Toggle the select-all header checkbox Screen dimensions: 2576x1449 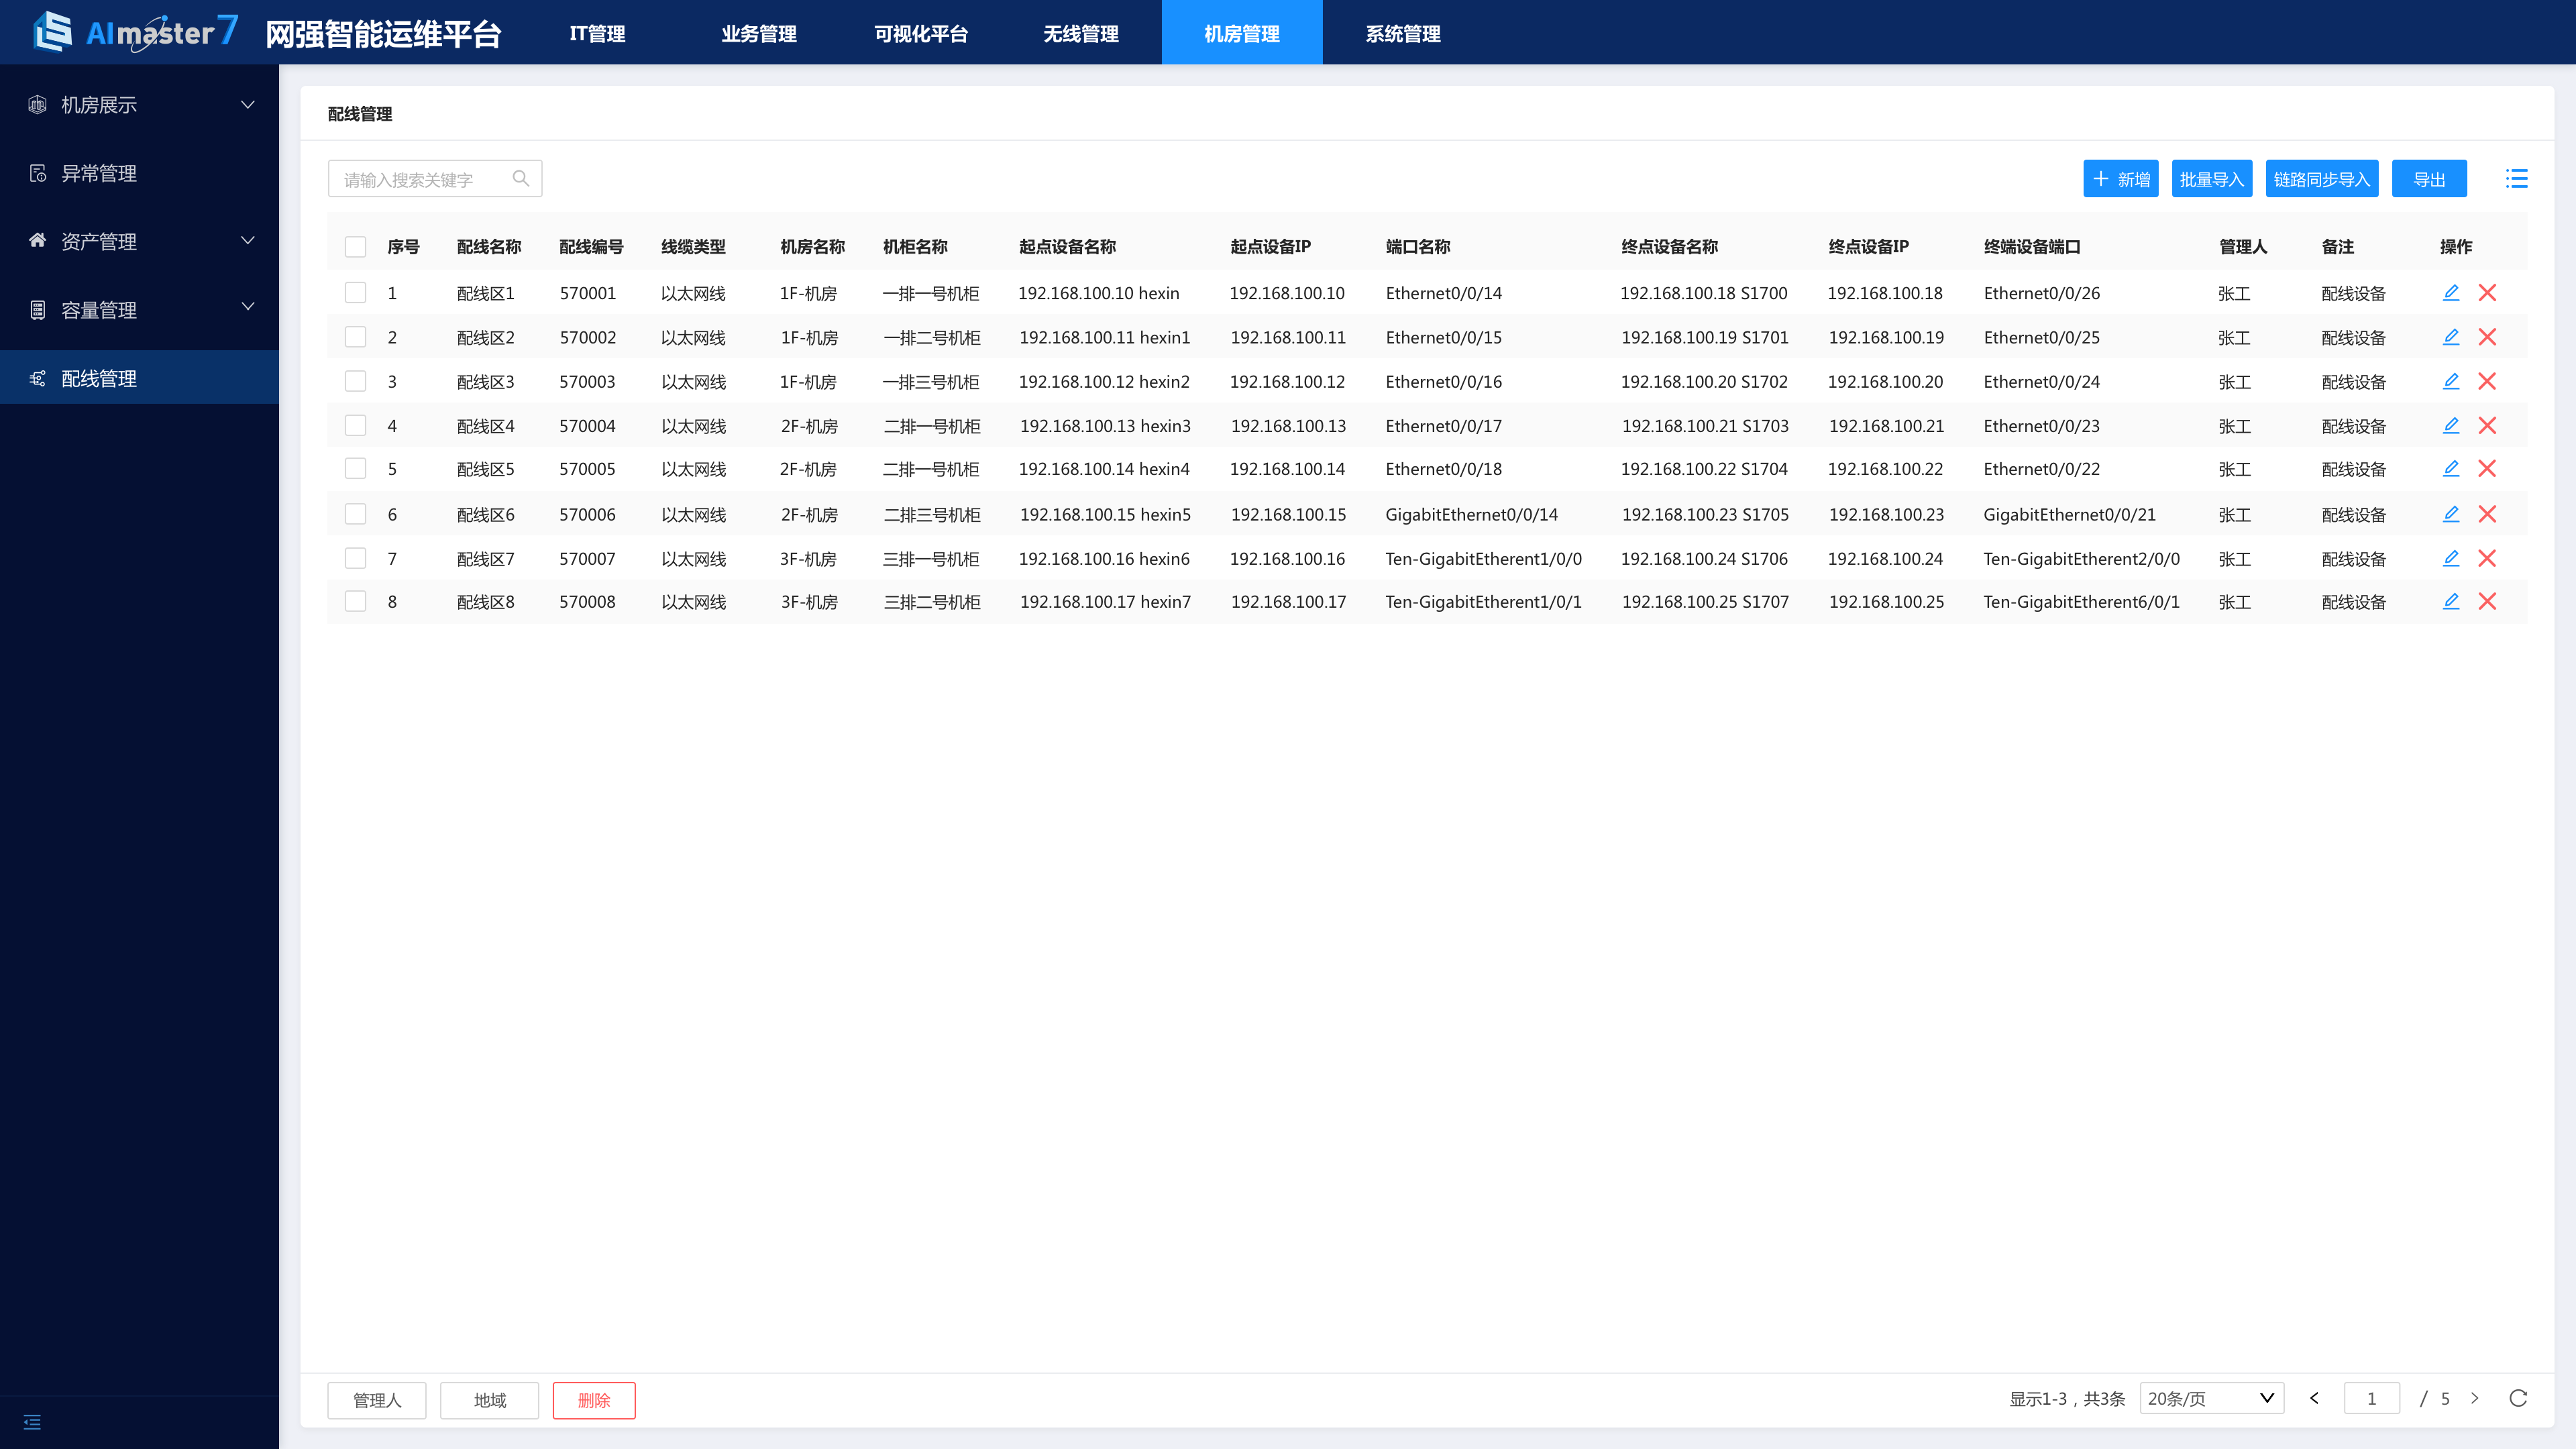click(x=355, y=246)
